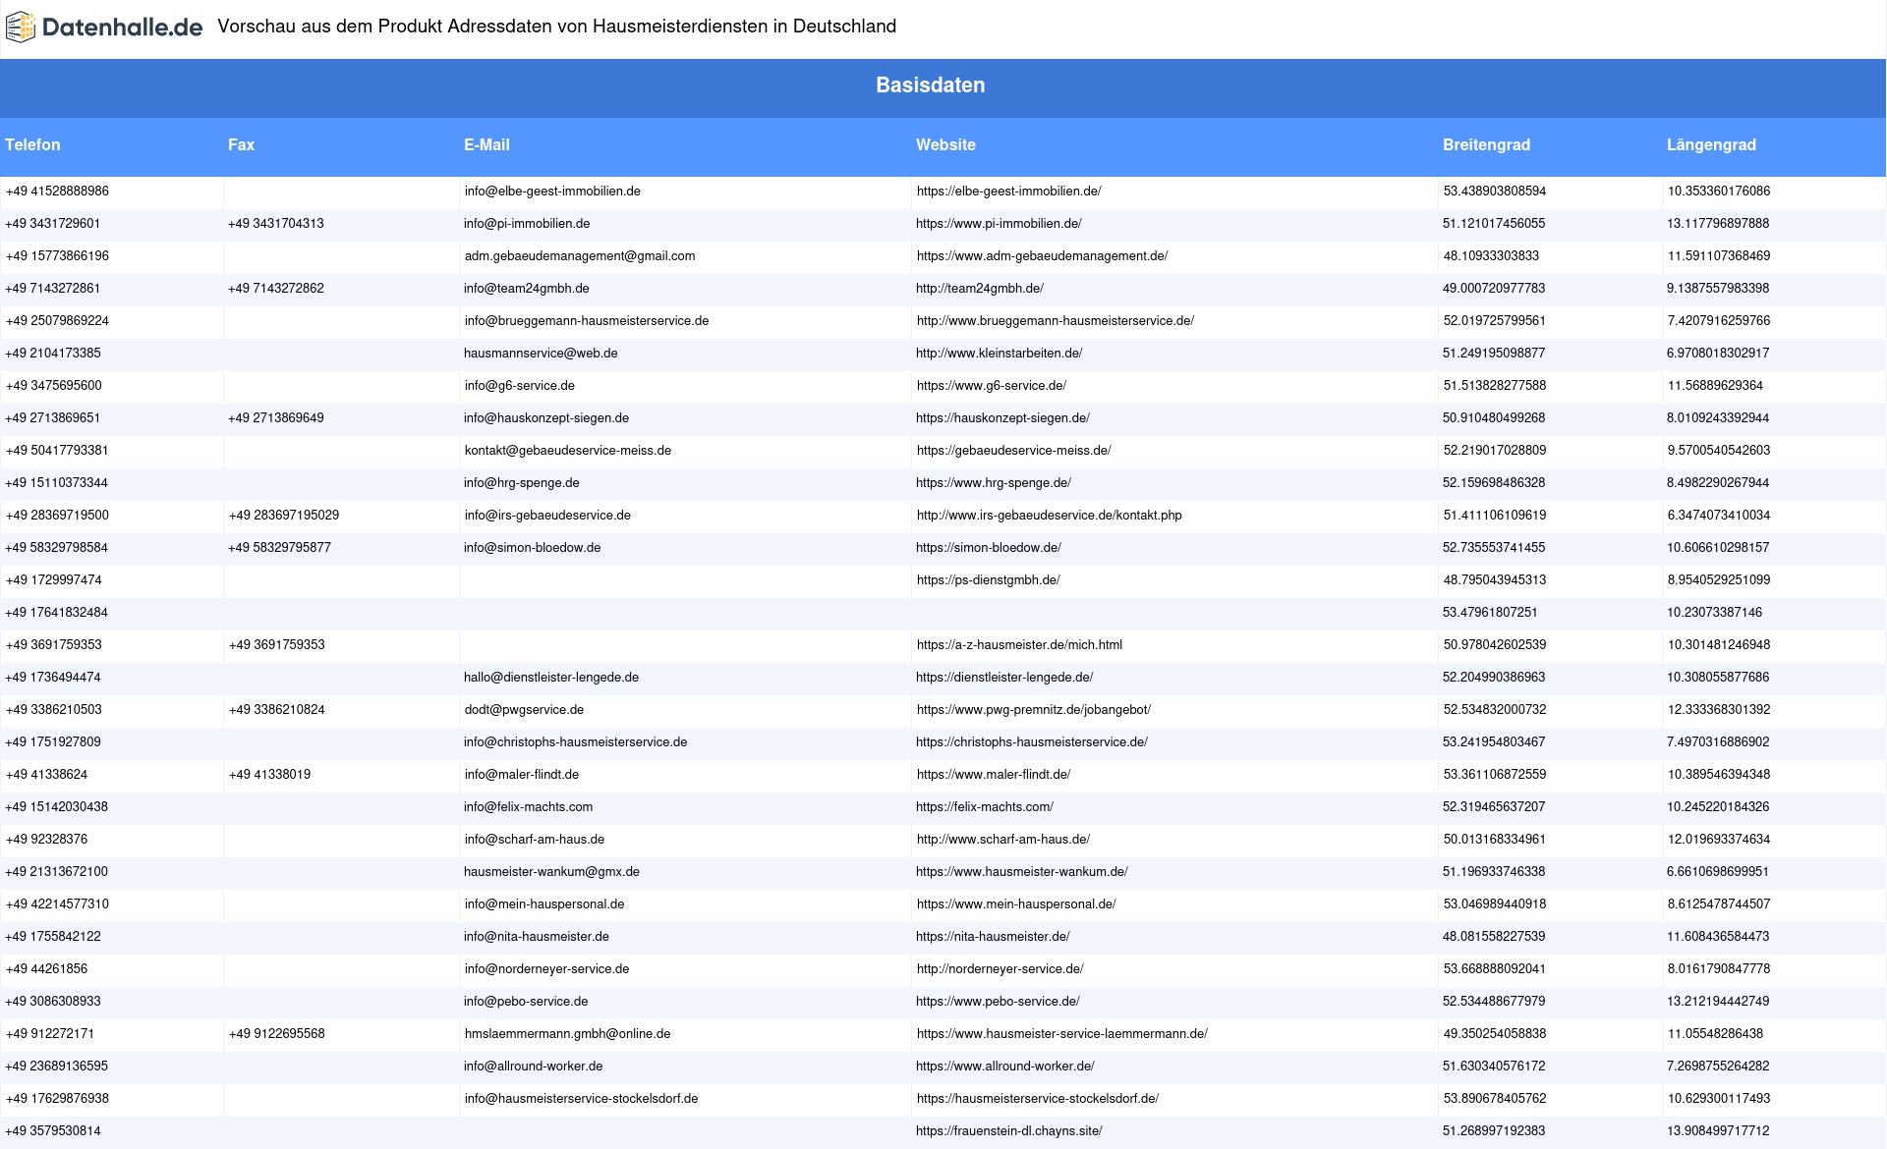Select phone number +49 41528888986

point(57,191)
